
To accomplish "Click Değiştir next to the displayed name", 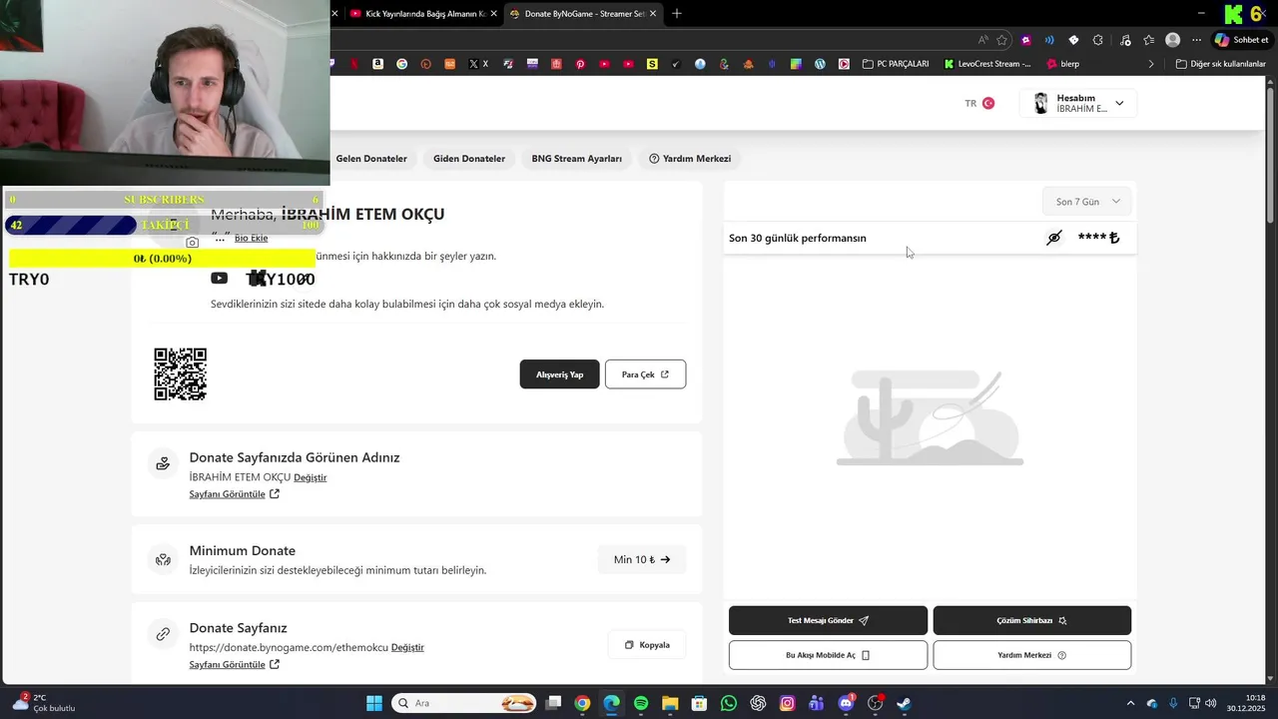I will 310,477.
